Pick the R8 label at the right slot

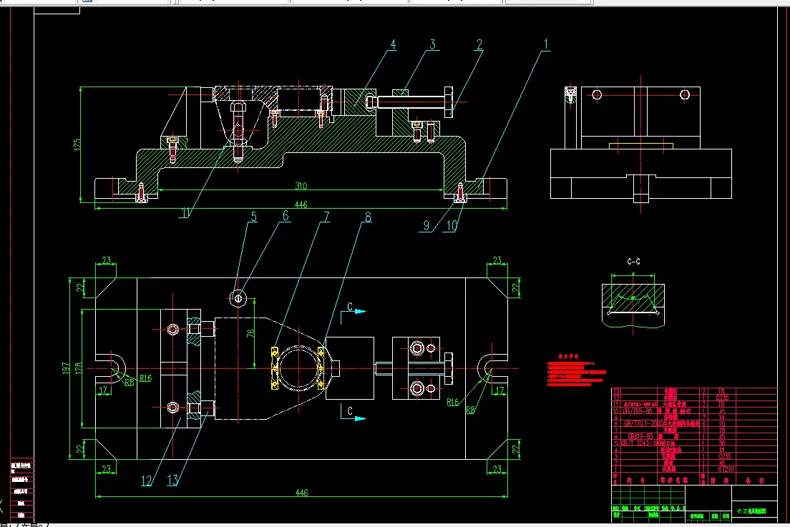click(x=471, y=410)
